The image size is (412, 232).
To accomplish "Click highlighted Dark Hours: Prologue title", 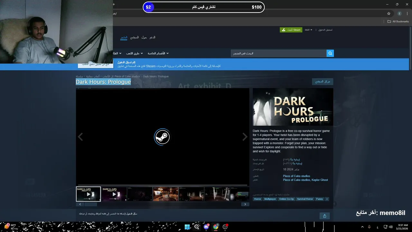I will point(103,82).
